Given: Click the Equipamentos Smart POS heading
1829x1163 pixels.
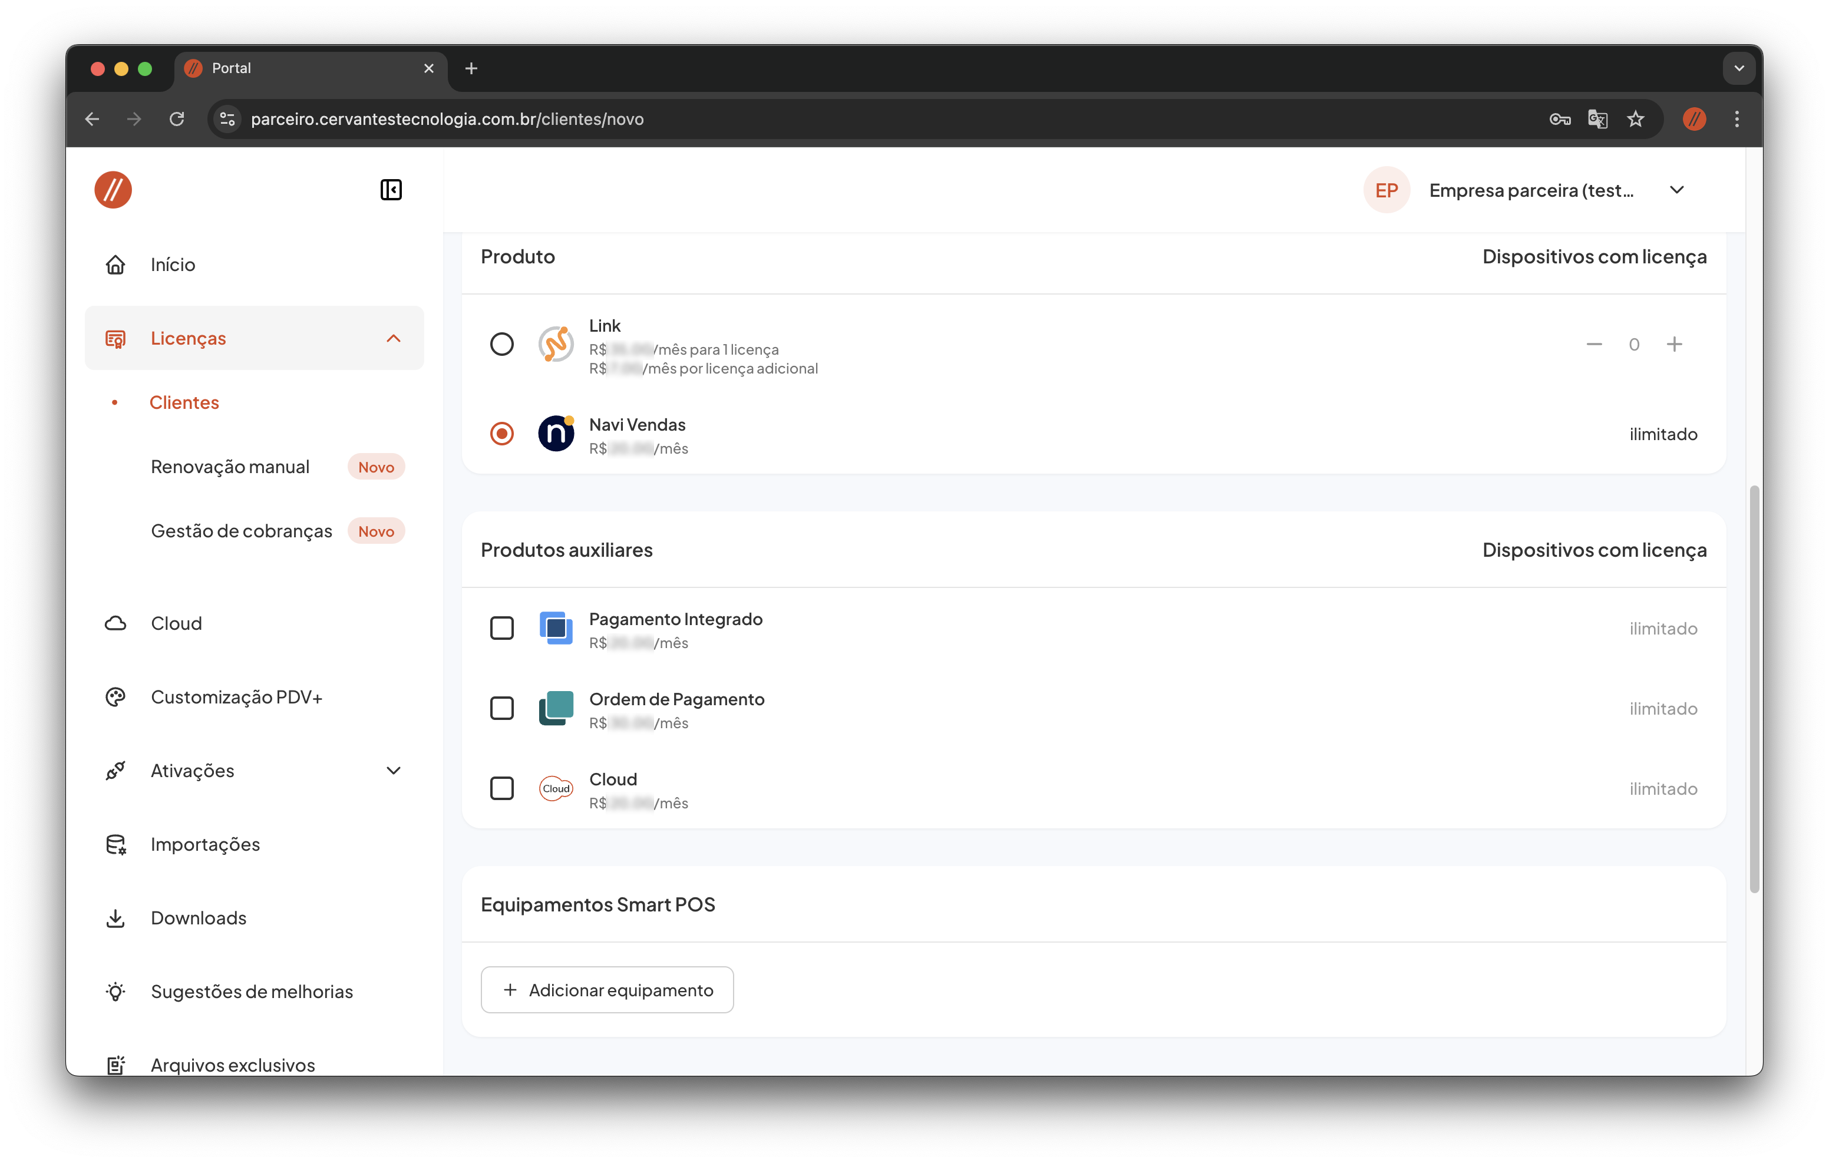Looking at the screenshot, I should [x=597, y=905].
